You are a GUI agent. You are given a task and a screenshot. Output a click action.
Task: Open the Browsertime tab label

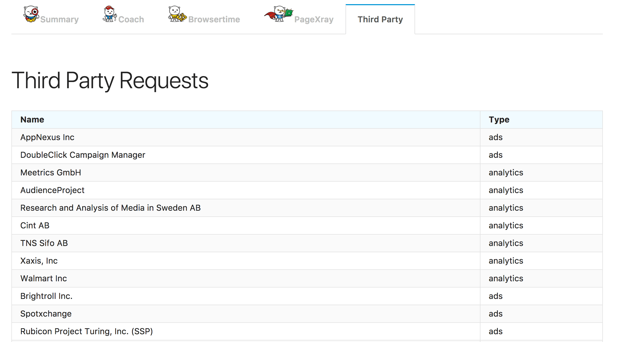click(214, 19)
